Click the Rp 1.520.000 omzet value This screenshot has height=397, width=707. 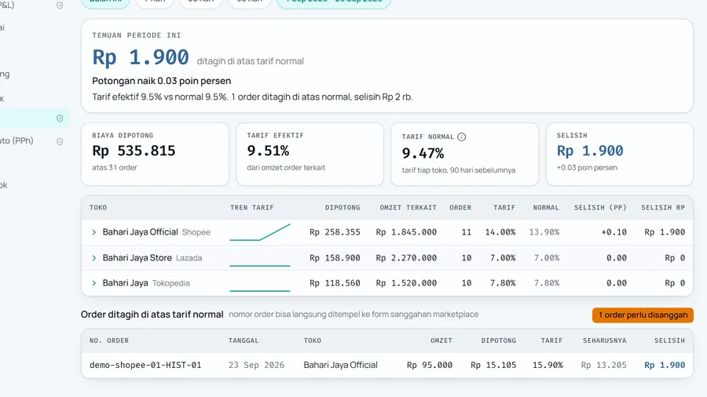click(406, 283)
